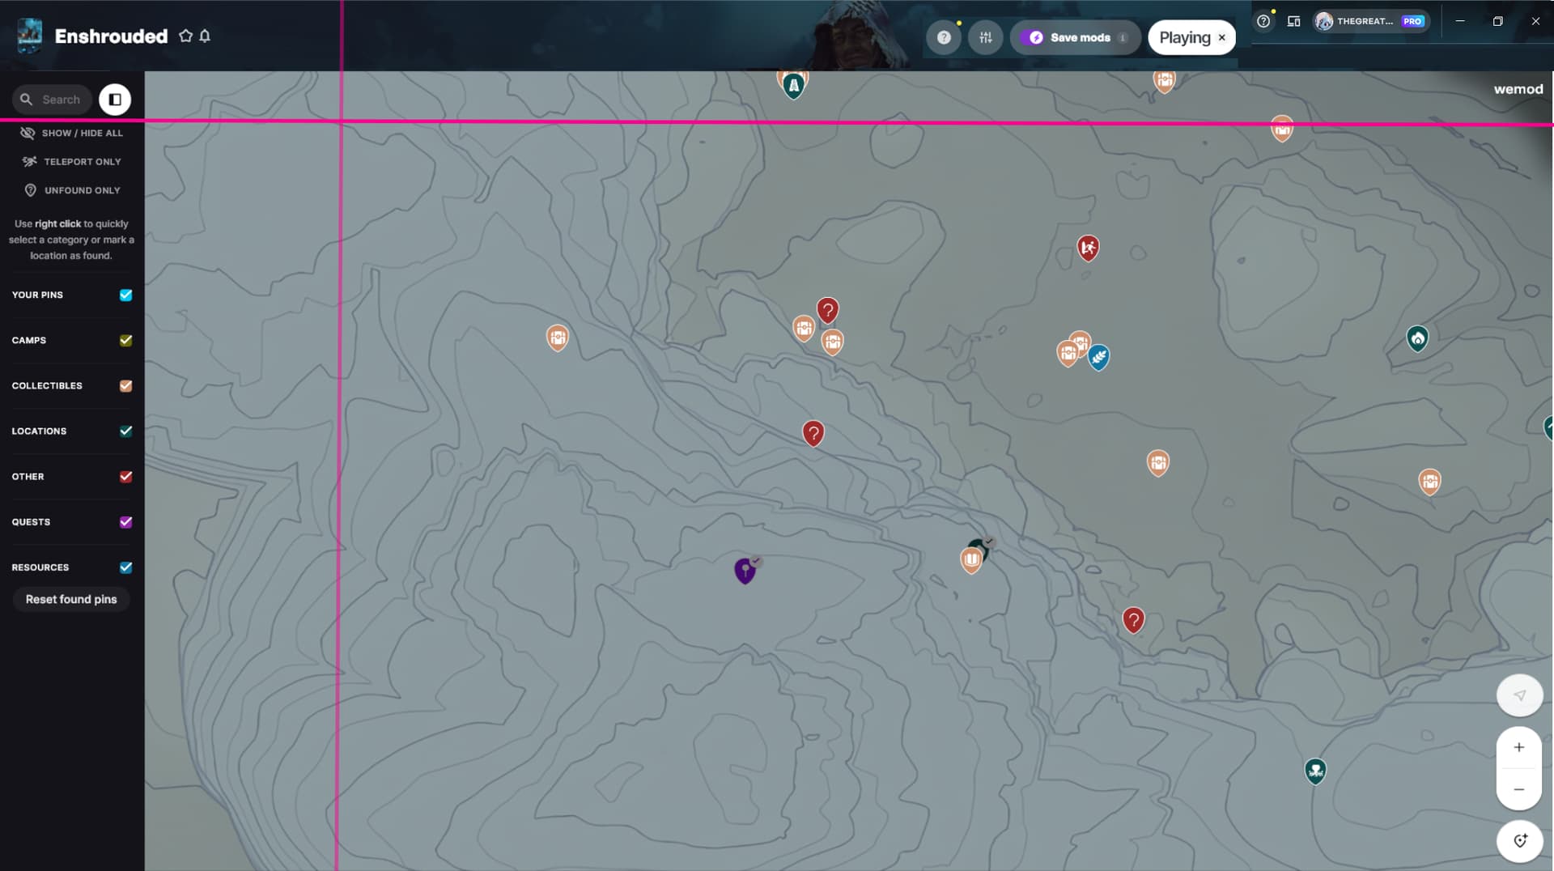Click the purple quest pin on the map
Image resolution: width=1554 pixels, height=871 pixels.
coord(745,570)
